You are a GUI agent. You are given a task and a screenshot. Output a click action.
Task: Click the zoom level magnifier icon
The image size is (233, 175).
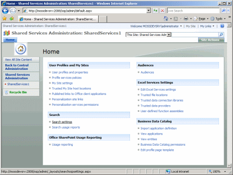(210, 171)
